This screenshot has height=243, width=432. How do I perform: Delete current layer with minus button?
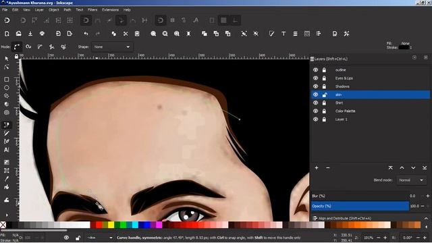point(328,168)
